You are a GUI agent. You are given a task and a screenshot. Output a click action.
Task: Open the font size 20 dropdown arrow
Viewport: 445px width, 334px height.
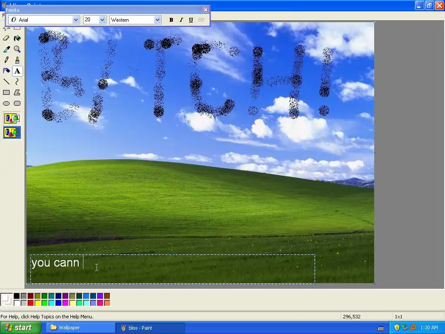coord(103,20)
